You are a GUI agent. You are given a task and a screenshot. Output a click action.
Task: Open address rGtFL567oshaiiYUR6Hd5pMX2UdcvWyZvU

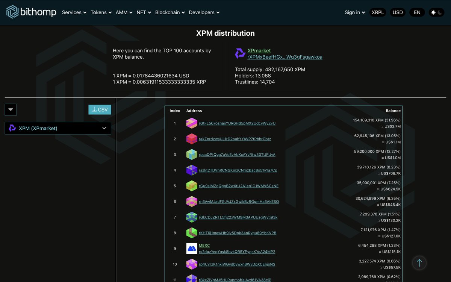[237, 123]
